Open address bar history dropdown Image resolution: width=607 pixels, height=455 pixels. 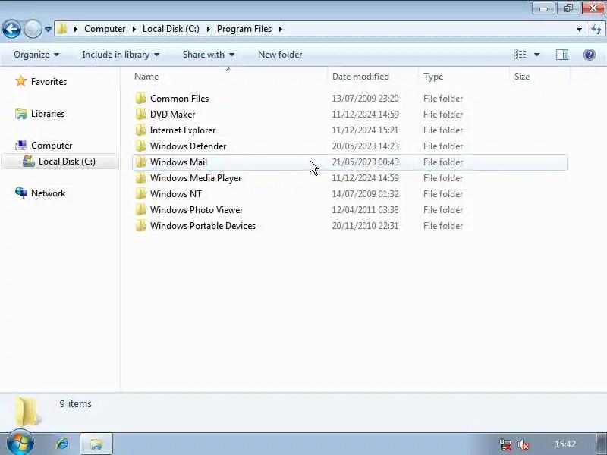click(x=579, y=29)
